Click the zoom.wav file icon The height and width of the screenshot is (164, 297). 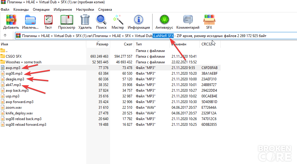pos(3,108)
